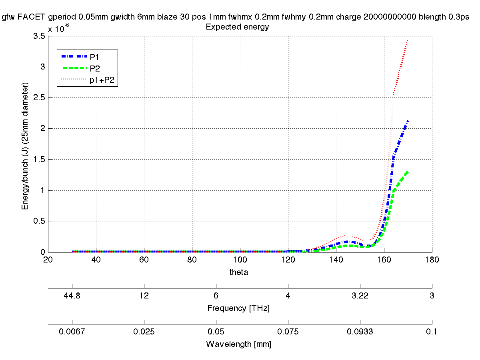Click the y-axis tick label 0.5
This screenshot has height=360, width=480.
point(39,221)
